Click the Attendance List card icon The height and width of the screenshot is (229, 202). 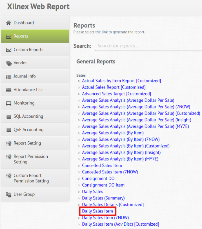(x=8, y=90)
